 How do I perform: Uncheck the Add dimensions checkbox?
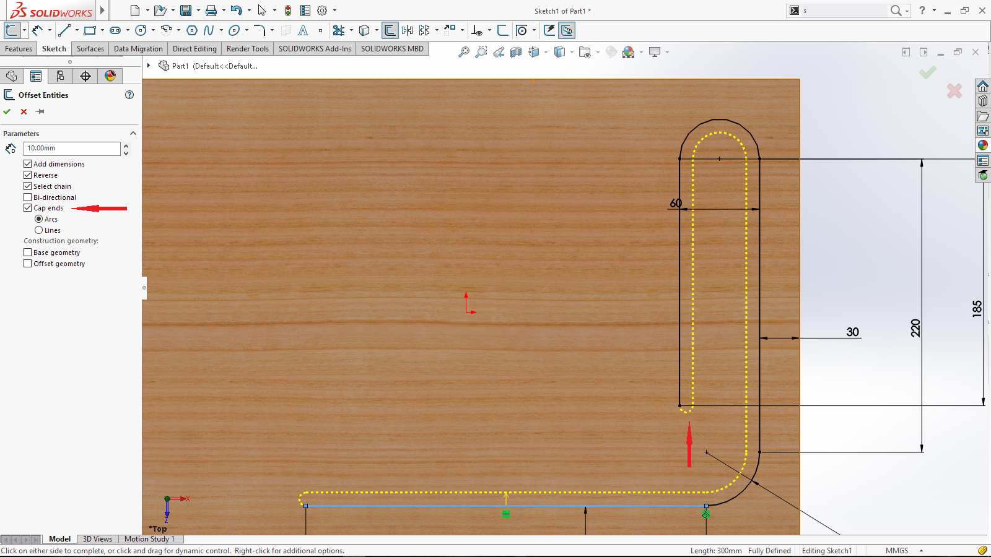coord(28,164)
